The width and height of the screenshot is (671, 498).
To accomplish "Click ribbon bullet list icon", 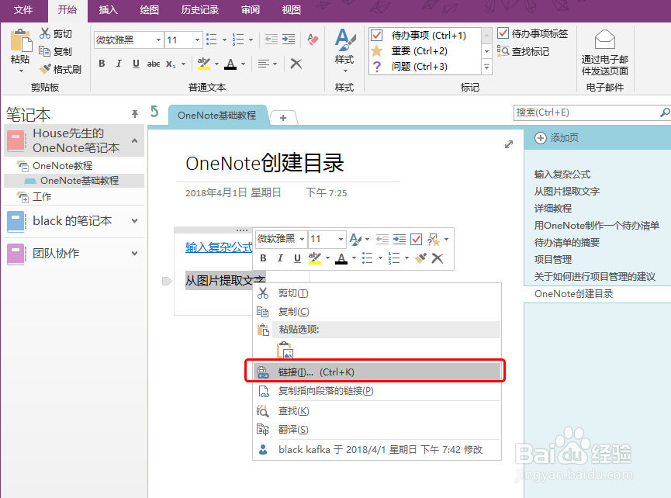I will click(x=212, y=40).
